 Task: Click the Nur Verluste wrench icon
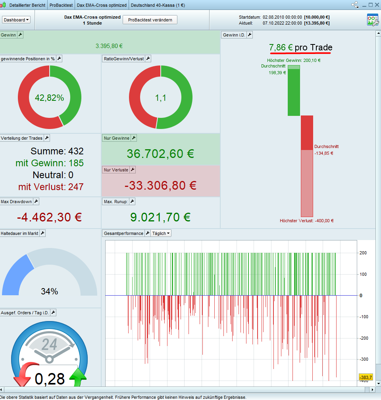click(x=133, y=170)
